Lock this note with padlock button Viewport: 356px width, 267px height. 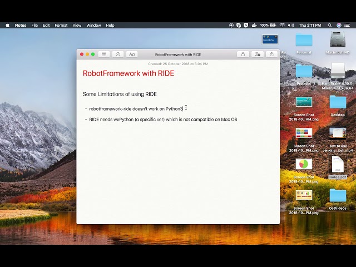[x=243, y=55]
